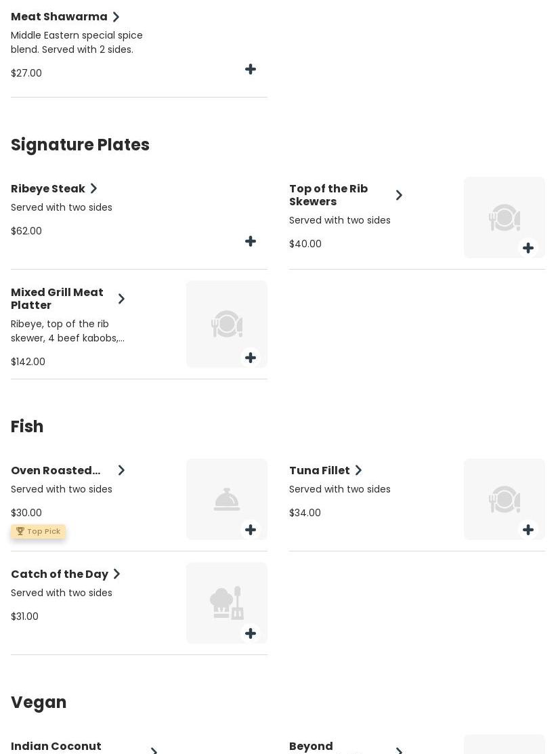Add Catch of the Day to cart
Viewport: 556px width, 754px height.
click(x=251, y=634)
